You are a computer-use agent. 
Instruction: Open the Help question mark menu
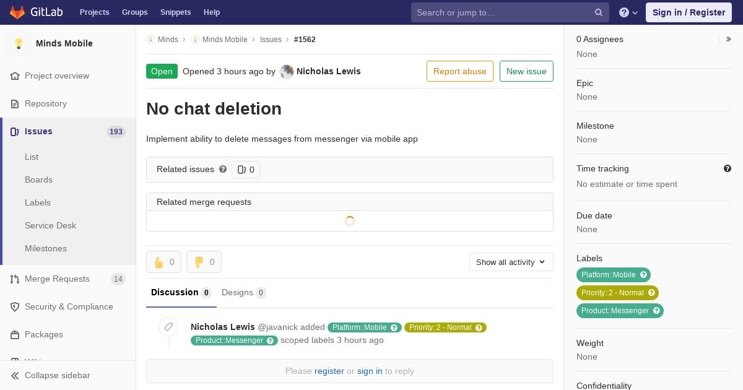tap(628, 12)
